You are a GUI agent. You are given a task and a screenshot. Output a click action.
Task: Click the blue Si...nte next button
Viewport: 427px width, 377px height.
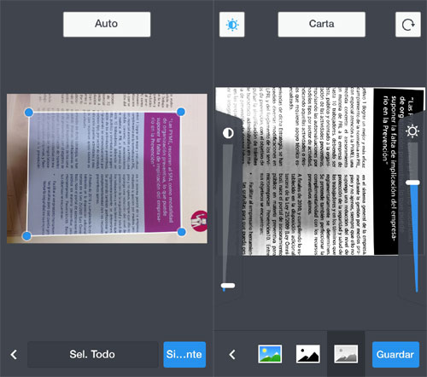coord(184,355)
